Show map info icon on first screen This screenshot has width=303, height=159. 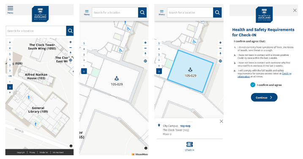71,146
